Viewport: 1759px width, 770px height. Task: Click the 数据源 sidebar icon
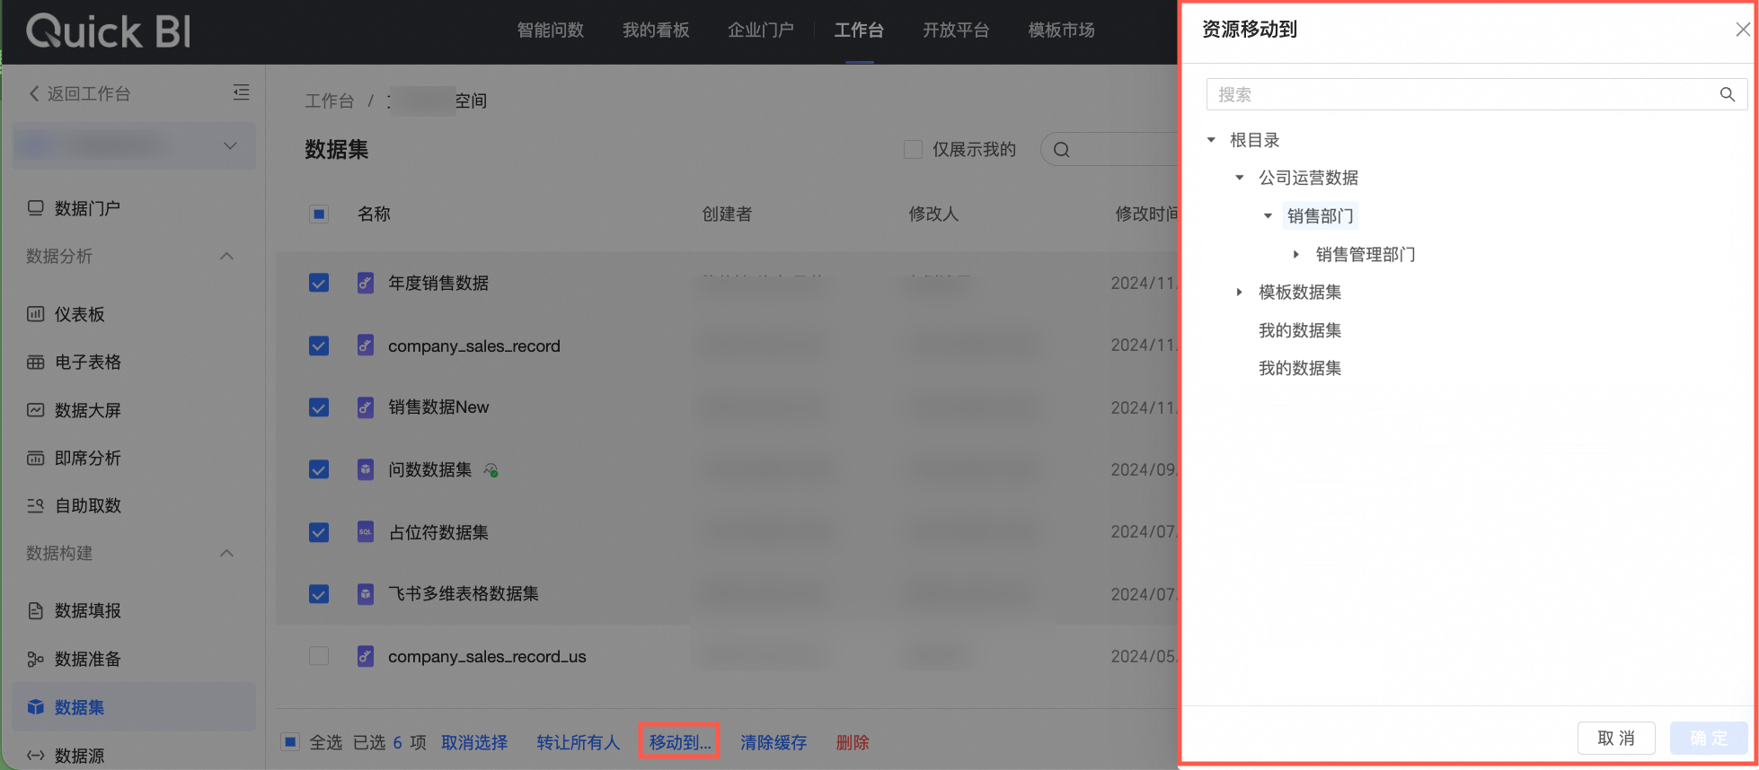click(x=35, y=756)
